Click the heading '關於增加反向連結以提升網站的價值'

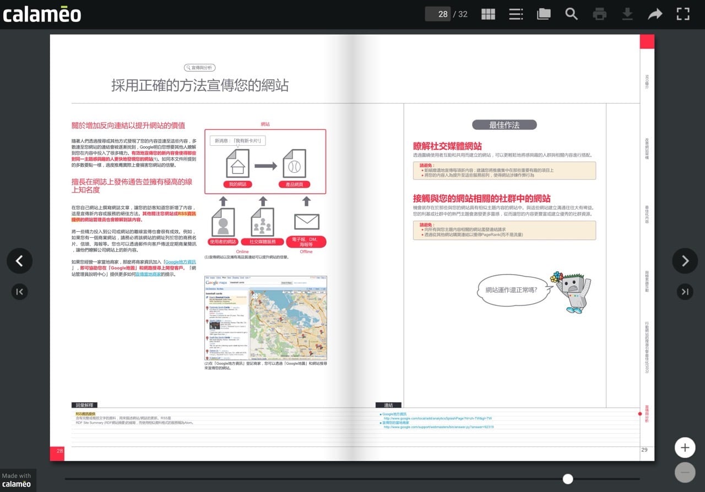[128, 125]
